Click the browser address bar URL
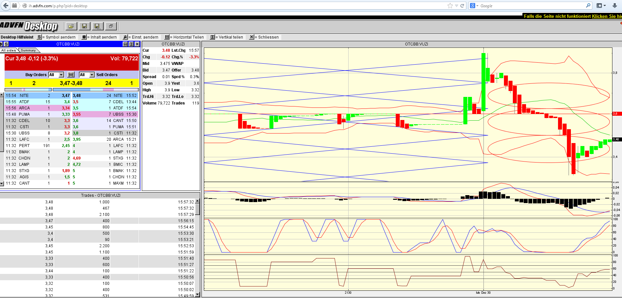 (x=58, y=6)
